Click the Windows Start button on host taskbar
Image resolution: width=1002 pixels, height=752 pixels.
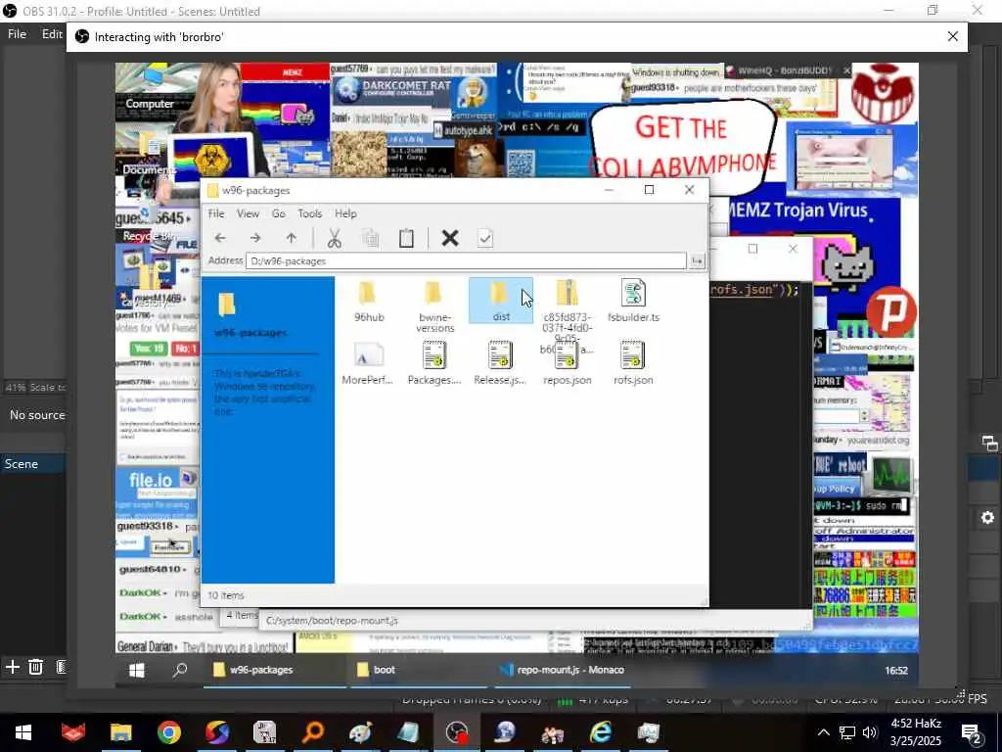click(23, 732)
